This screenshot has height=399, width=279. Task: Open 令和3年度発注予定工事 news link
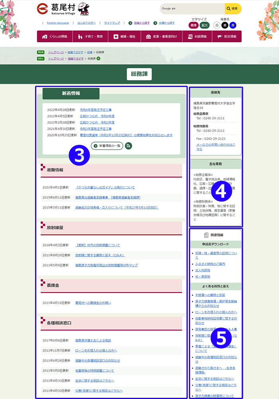tap(96, 129)
